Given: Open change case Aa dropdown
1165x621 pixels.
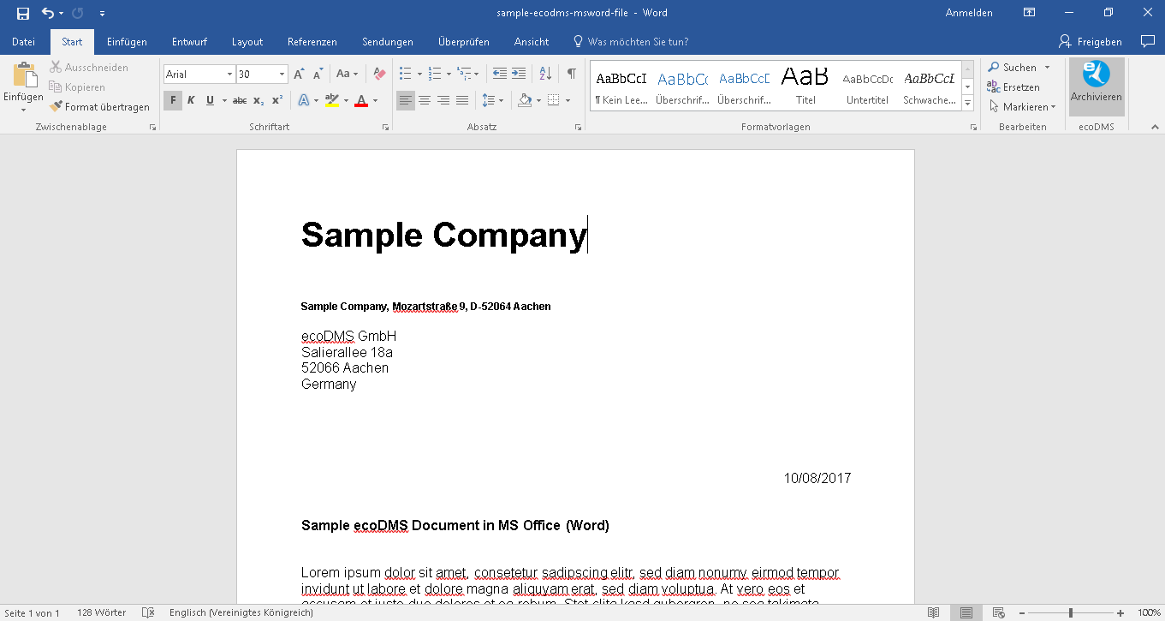Looking at the screenshot, I should click(x=348, y=75).
